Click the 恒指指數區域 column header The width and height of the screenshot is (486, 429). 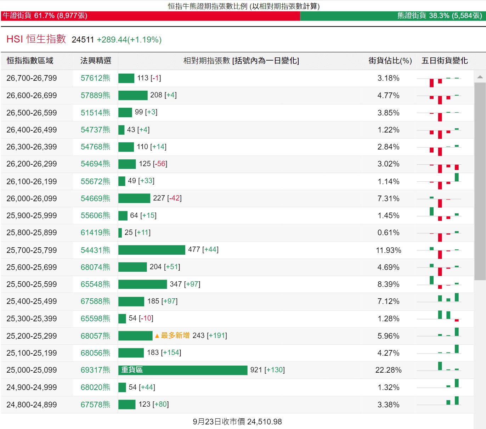coord(30,61)
